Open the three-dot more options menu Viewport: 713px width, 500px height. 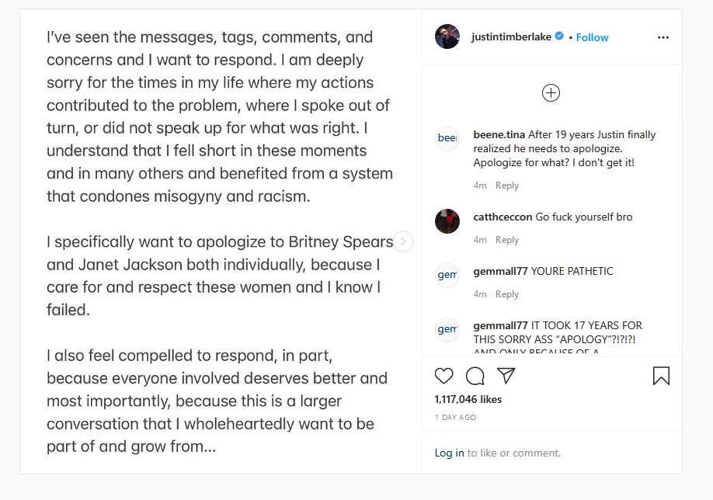pos(663,37)
